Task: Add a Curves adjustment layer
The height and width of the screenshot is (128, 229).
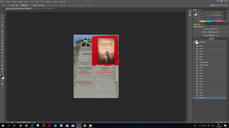Action: click(210, 29)
